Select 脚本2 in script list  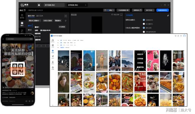pos(30,30)
